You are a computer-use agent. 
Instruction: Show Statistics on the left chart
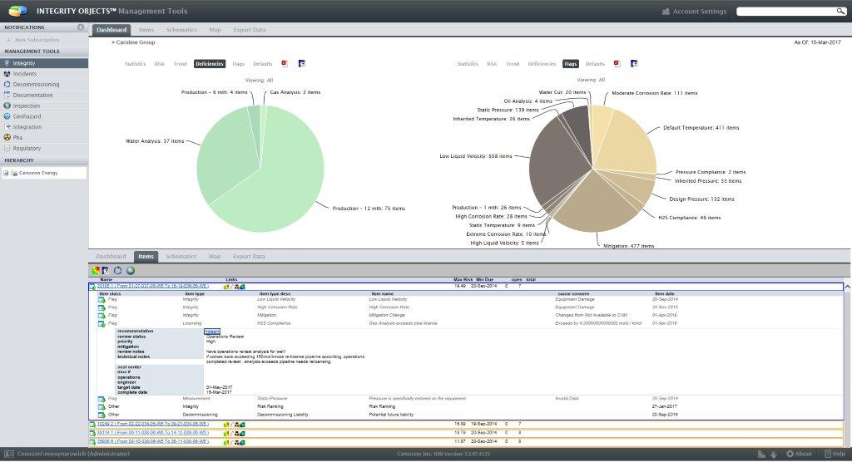click(x=136, y=64)
